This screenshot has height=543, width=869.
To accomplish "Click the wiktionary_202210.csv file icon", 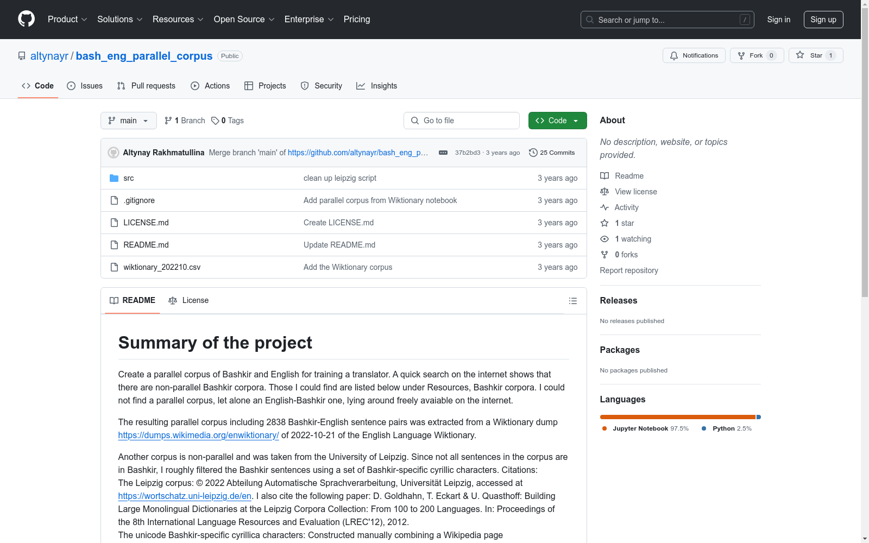I will point(114,267).
